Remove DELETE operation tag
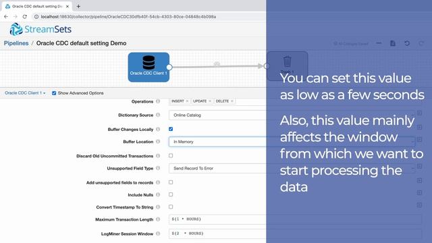Image resolution: width=432 pixels, height=243 pixels. [232, 101]
